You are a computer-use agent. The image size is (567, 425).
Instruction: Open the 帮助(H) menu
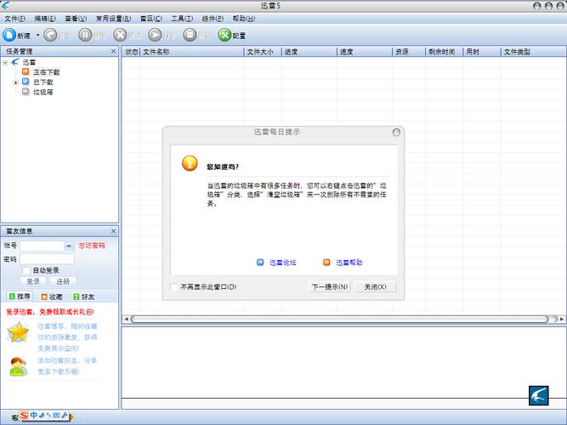[x=244, y=19]
